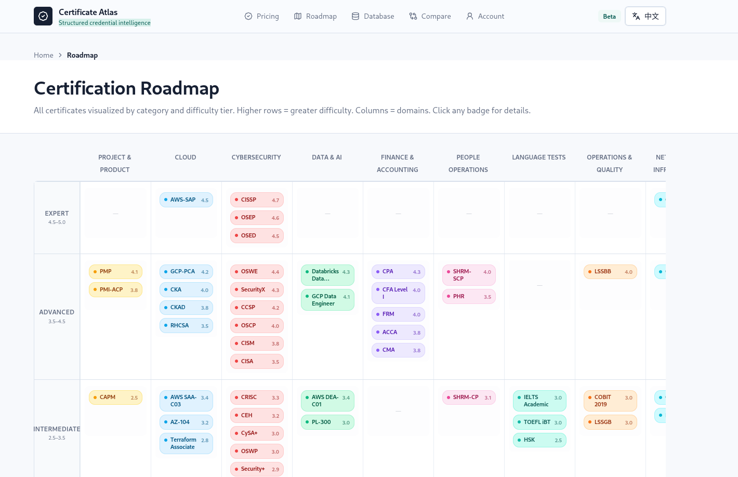Image resolution: width=738 pixels, height=477 pixels.
Task: Click the OSWE badge
Action: click(x=257, y=272)
